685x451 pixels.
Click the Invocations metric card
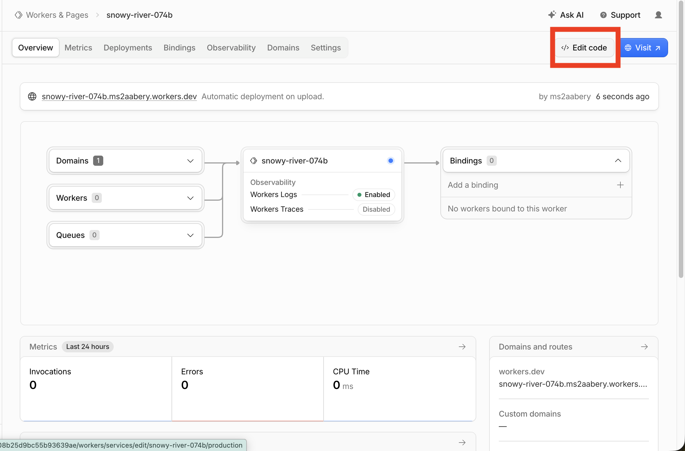click(x=96, y=389)
